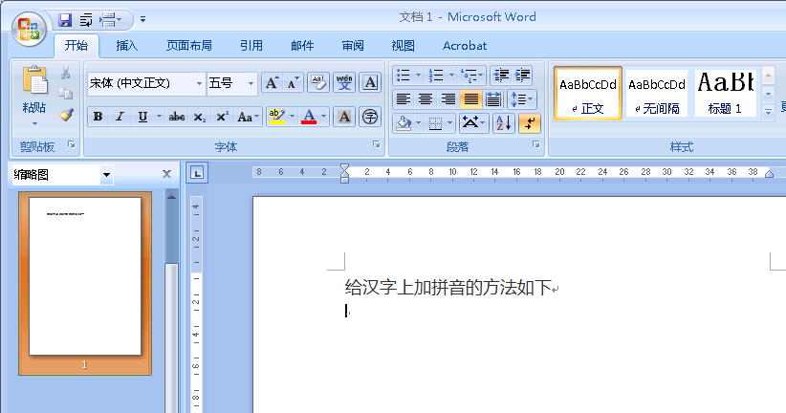Toggle superscript formatting
Viewport: 786px width, 413px height.
click(x=222, y=117)
